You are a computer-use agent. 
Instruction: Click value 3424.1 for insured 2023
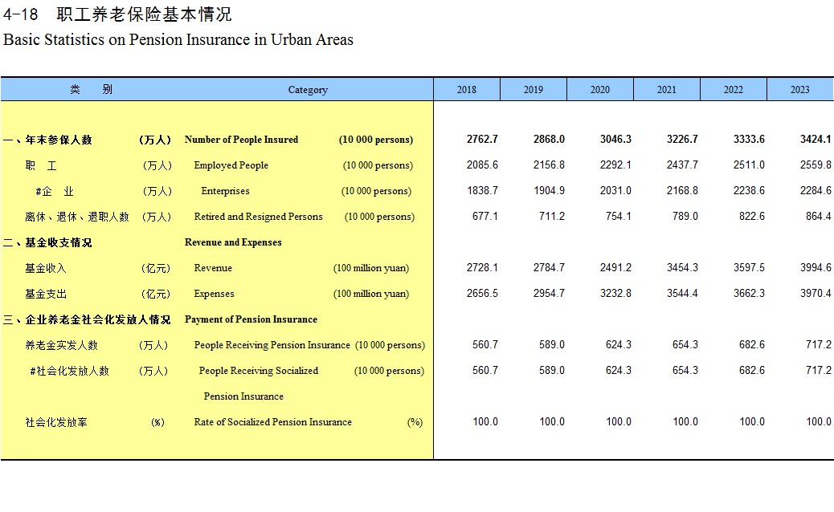[x=816, y=139]
